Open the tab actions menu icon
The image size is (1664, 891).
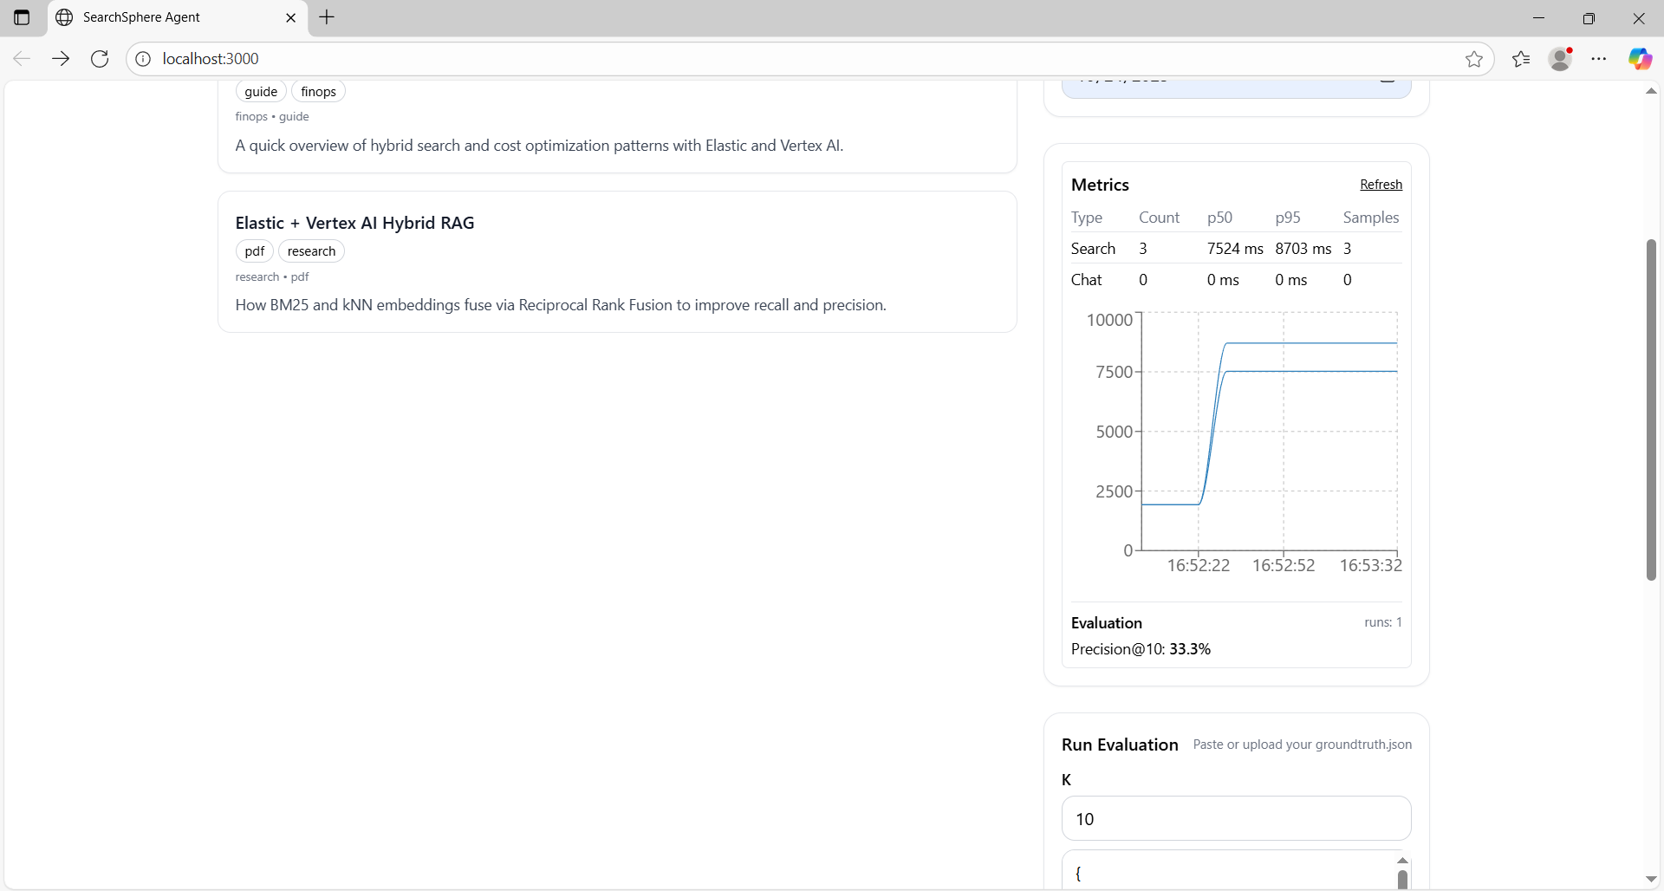click(x=22, y=17)
